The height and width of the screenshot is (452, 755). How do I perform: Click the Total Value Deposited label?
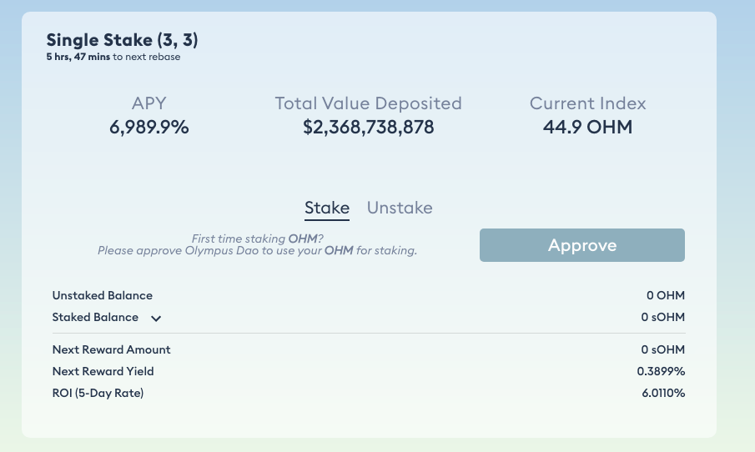[x=369, y=104]
